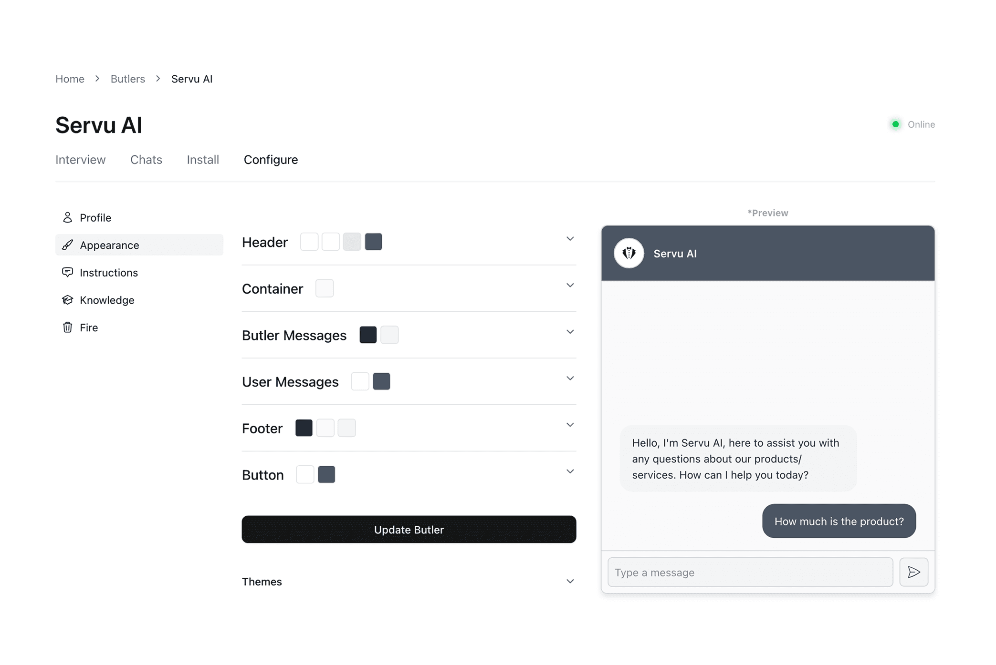The width and height of the screenshot is (996, 665).
Task: Click the Appearance paintbrush icon
Action: point(67,245)
